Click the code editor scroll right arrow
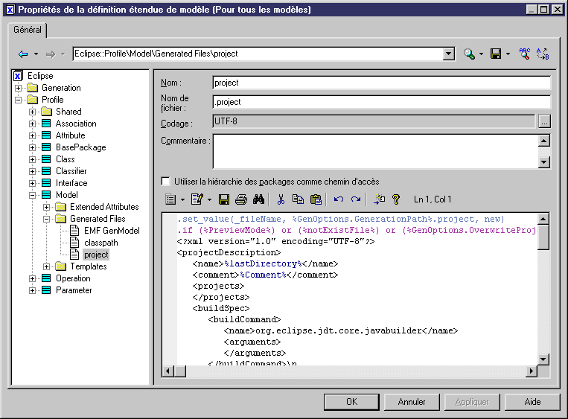Image resolution: width=568 pixels, height=419 pixels. pyautogui.click(x=531, y=371)
